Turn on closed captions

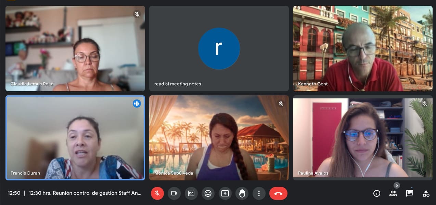click(191, 193)
